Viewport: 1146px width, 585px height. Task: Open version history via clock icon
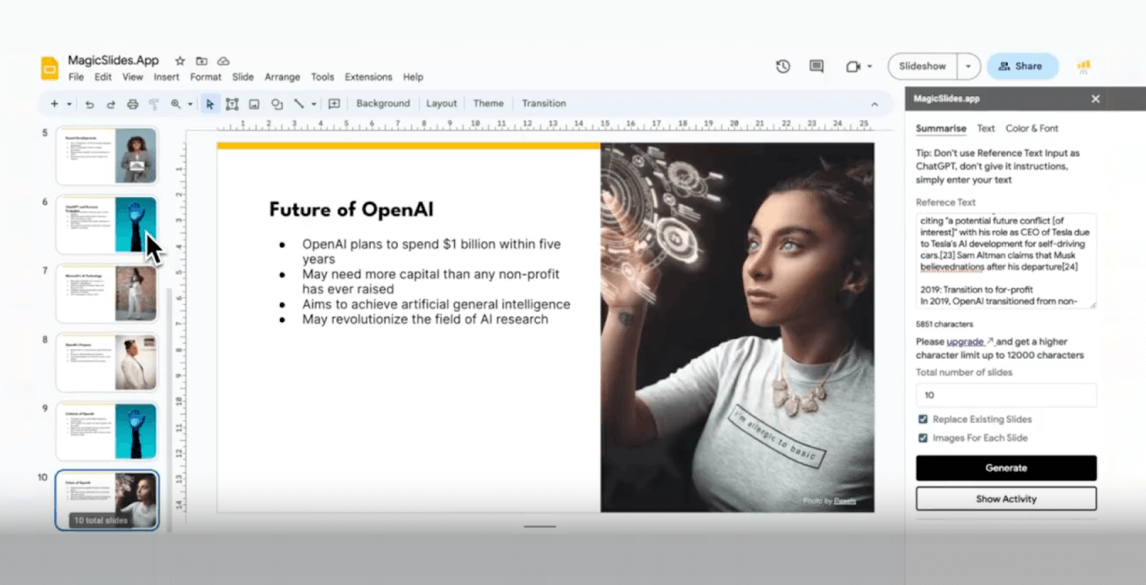click(x=783, y=66)
